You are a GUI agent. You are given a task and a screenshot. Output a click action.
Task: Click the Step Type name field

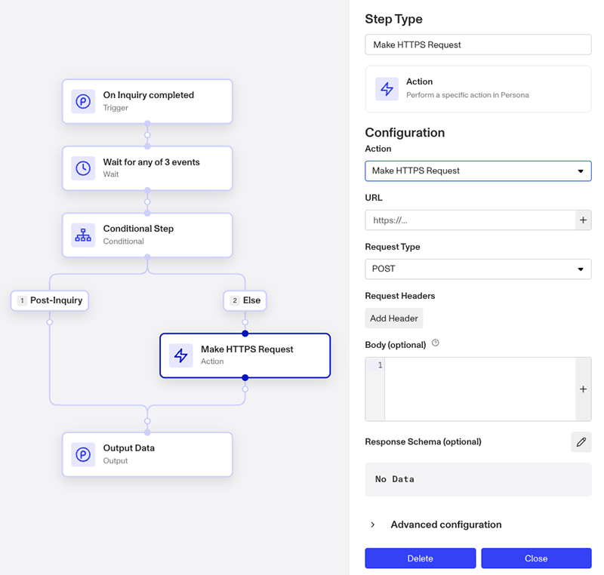pos(477,45)
